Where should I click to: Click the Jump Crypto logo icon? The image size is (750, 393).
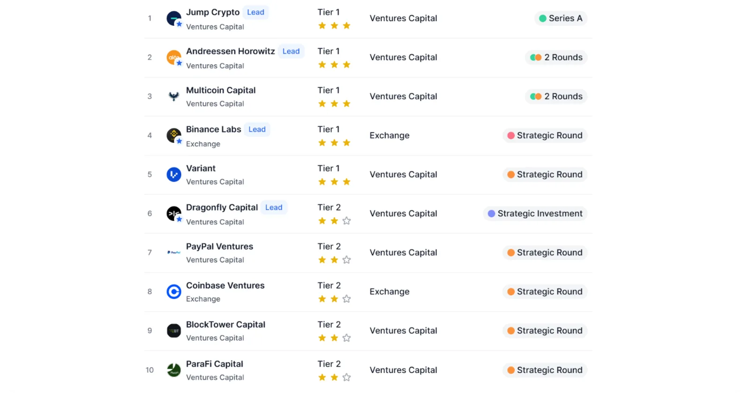pos(174,18)
